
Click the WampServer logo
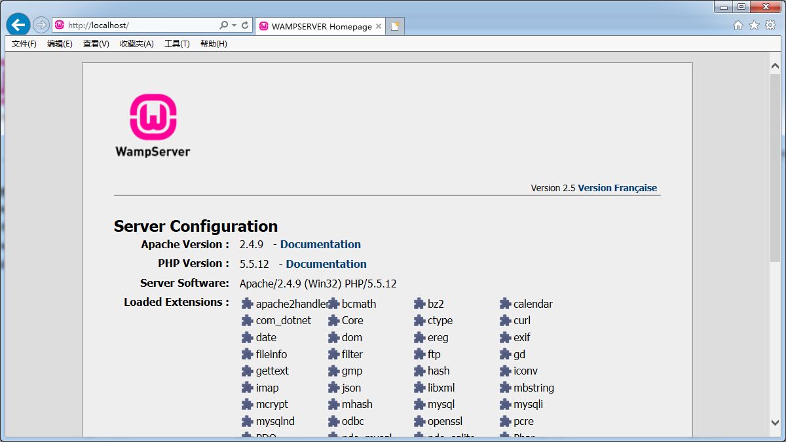point(153,126)
